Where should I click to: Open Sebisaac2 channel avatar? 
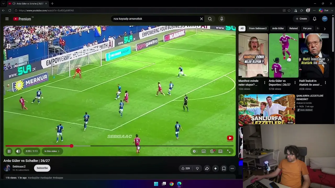pyautogui.click(x=7, y=168)
